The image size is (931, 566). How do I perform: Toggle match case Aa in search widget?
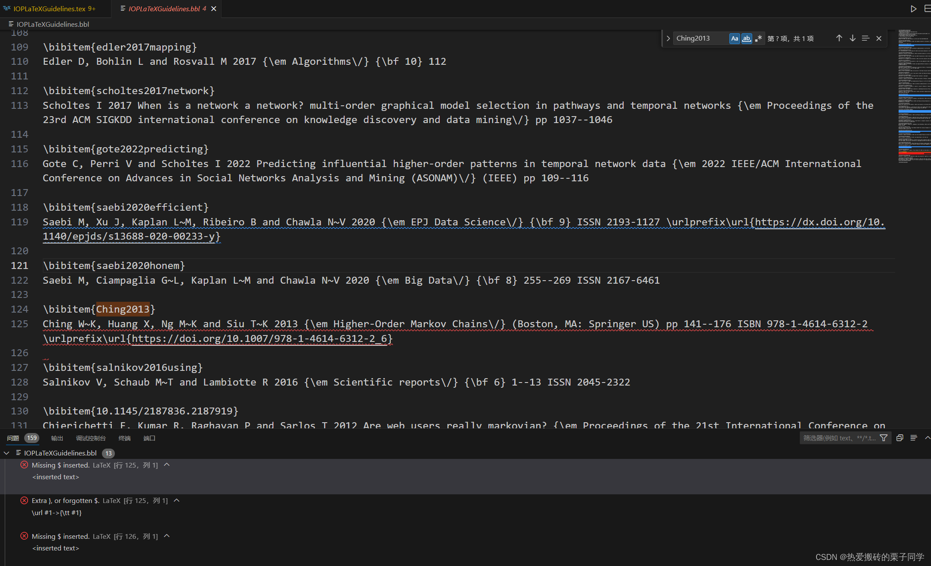(735, 38)
